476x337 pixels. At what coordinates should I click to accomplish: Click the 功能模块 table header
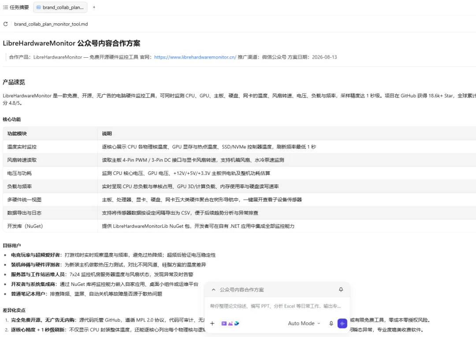pyautogui.click(x=17, y=133)
